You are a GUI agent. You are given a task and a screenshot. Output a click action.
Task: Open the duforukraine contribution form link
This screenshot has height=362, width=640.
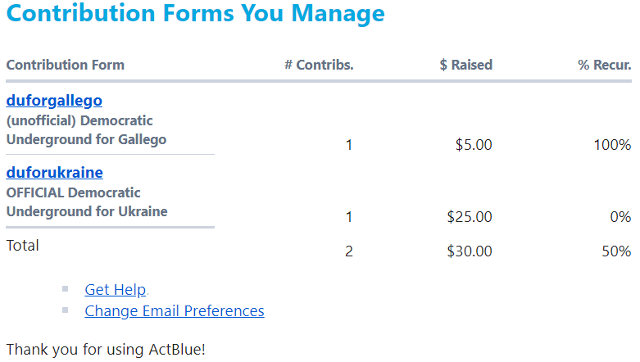tap(55, 173)
